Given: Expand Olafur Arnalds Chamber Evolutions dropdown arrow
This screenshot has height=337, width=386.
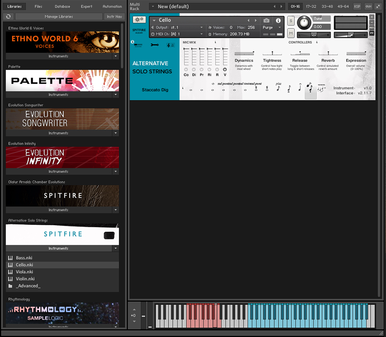Looking at the screenshot, I should pyautogui.click(x=116, y=210).
